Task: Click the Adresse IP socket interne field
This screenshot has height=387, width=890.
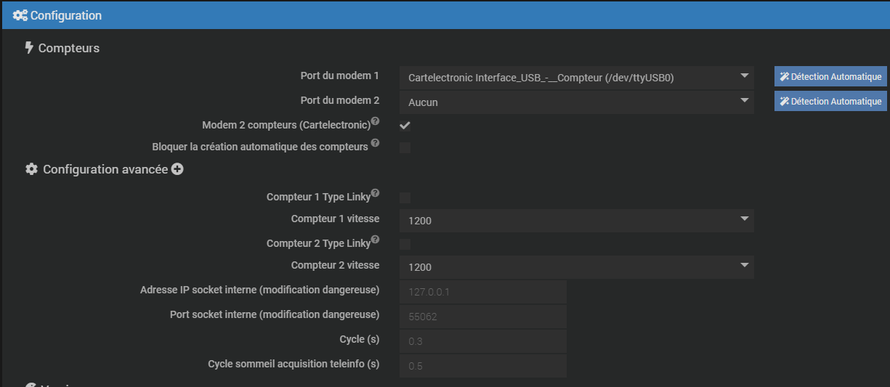Action: (482, 292)
